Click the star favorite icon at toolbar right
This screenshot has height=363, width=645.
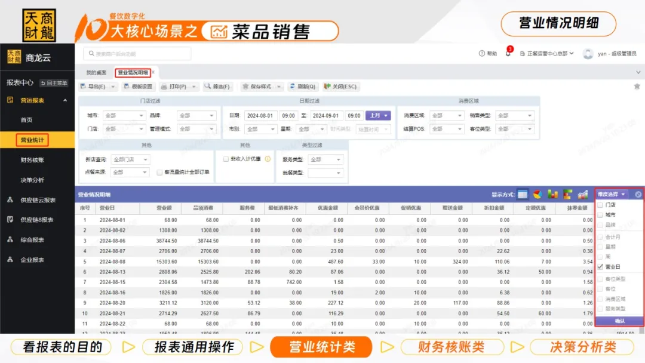637,87
